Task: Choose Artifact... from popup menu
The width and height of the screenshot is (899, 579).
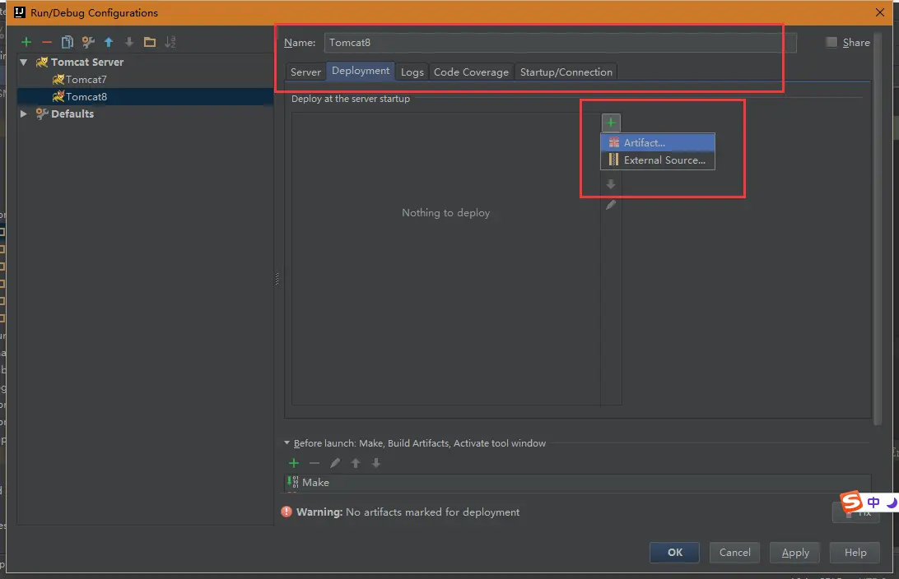Action: 658,142
